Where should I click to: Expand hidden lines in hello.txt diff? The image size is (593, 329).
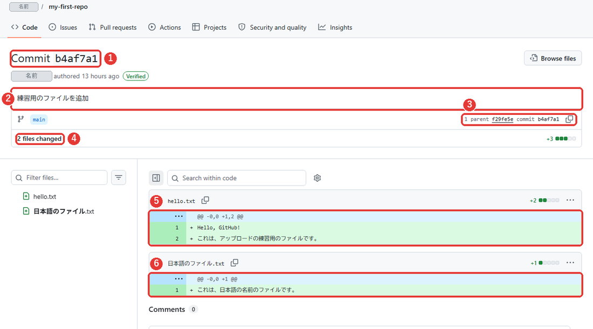pos(178,216)
